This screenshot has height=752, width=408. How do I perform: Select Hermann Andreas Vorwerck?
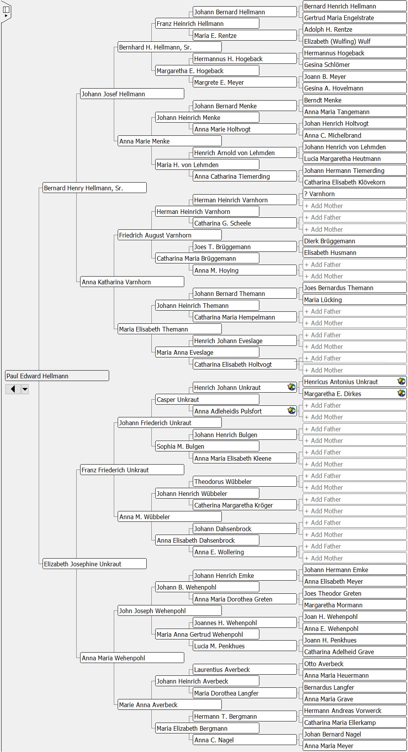coord(355,710)
